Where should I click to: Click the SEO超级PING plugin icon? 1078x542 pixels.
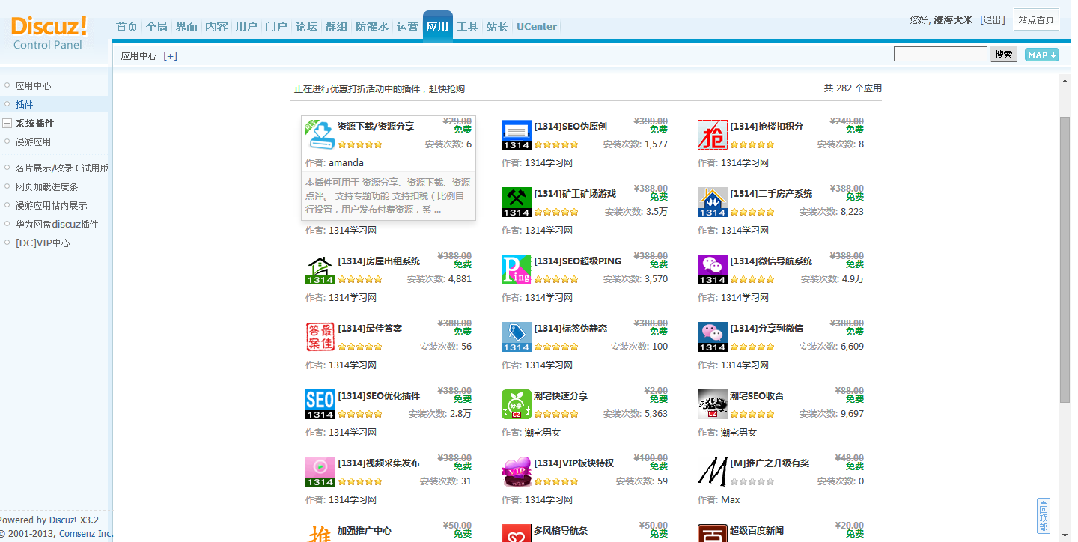tap(516, 269)
